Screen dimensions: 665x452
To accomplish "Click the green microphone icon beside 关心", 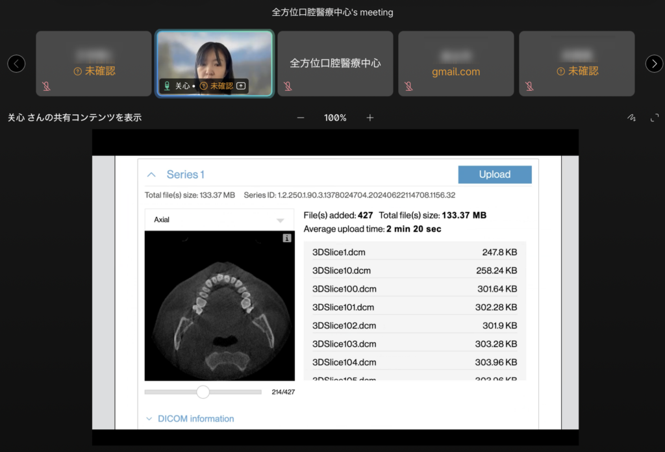I will [x=167, y=86].
